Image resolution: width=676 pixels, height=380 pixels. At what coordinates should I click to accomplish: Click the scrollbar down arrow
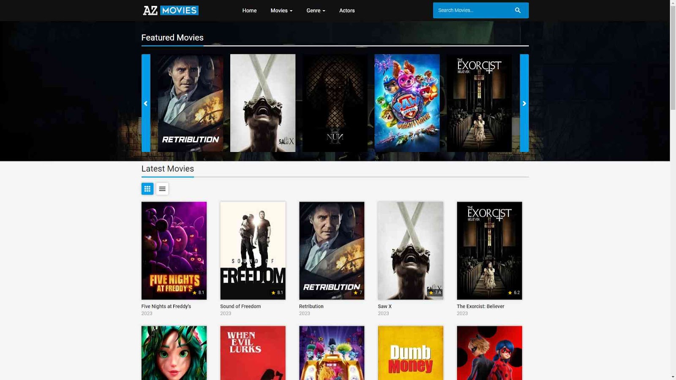pos(673,377)
